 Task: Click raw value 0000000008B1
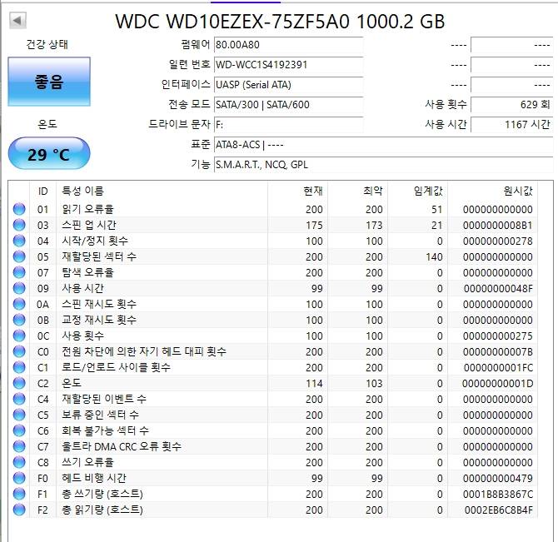coord(498,225)
